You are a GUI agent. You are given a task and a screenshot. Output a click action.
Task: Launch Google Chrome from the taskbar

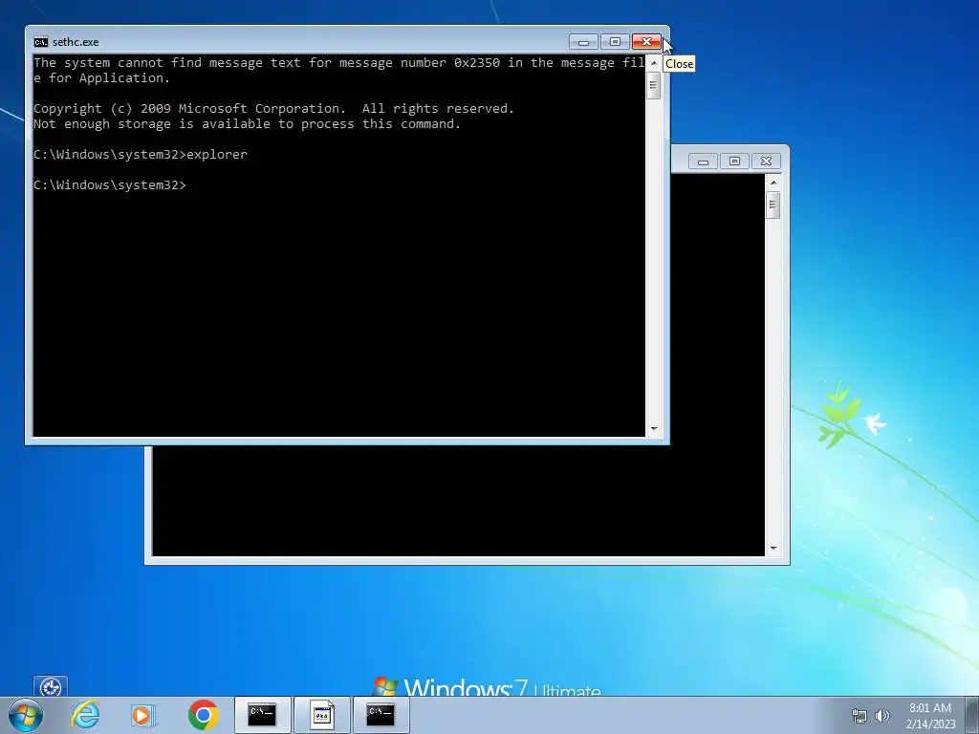point(203,715)
